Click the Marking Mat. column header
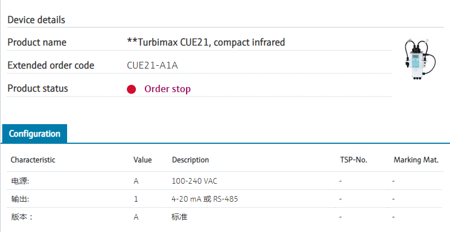450x232 pixels. [x=416, y=160]
